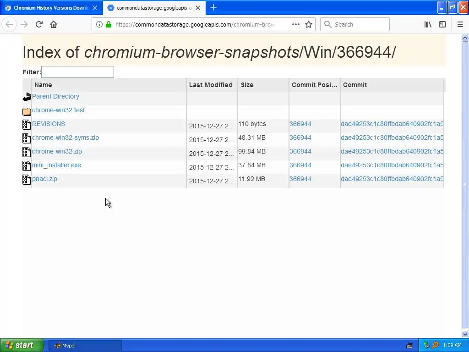
Task: Click the file icon beside chrome-win32.zip
Action: point(27,152)
